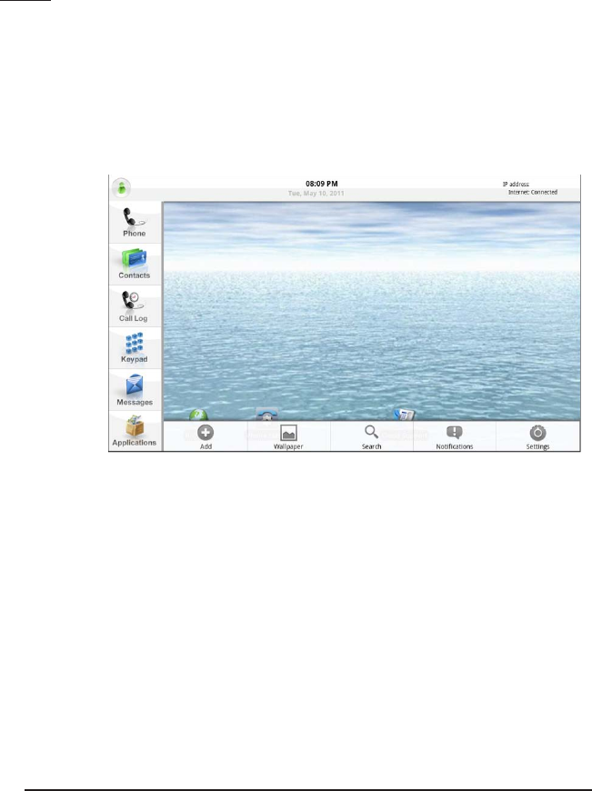Open the Applications drawer
The width and height of the screenshot is (592, 791).
tap(135, 431)
